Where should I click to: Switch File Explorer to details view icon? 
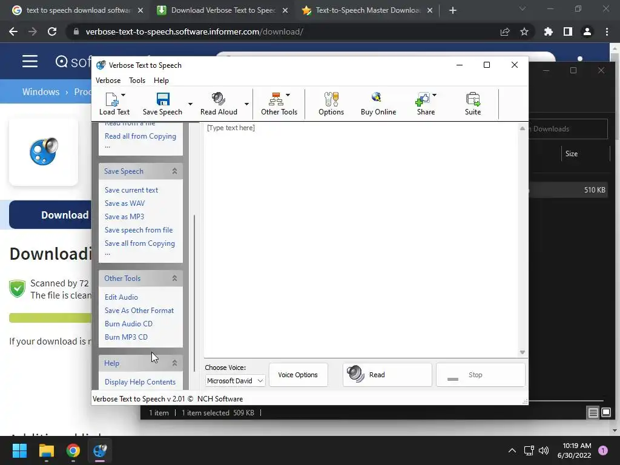593,413
